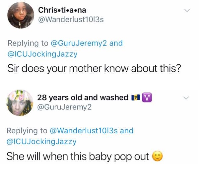Expand the chevron menu on GuruJeremy2's tweet
Viewport: 201px width, 185px height.
point(186,98)
